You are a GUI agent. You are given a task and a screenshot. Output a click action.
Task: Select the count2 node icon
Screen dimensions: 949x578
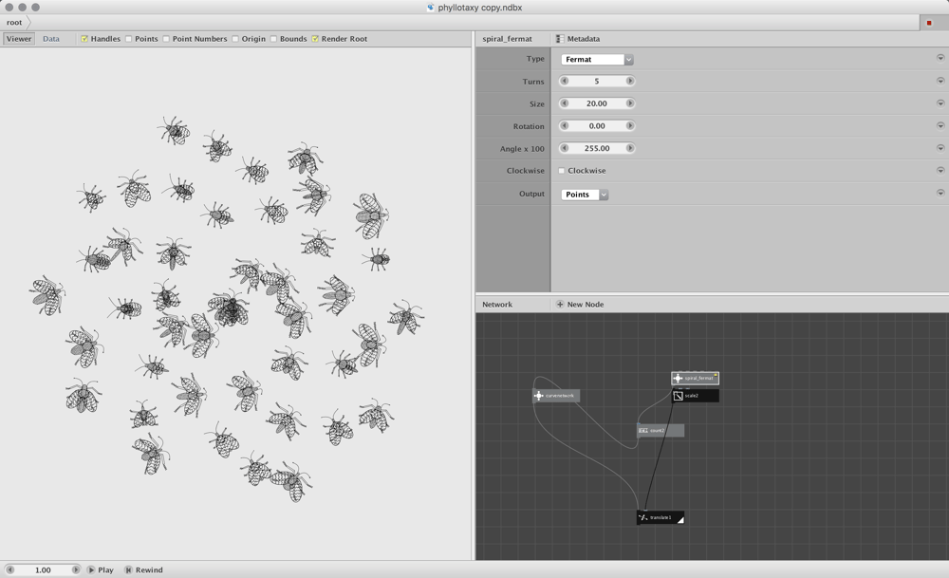tap(642, 430)
